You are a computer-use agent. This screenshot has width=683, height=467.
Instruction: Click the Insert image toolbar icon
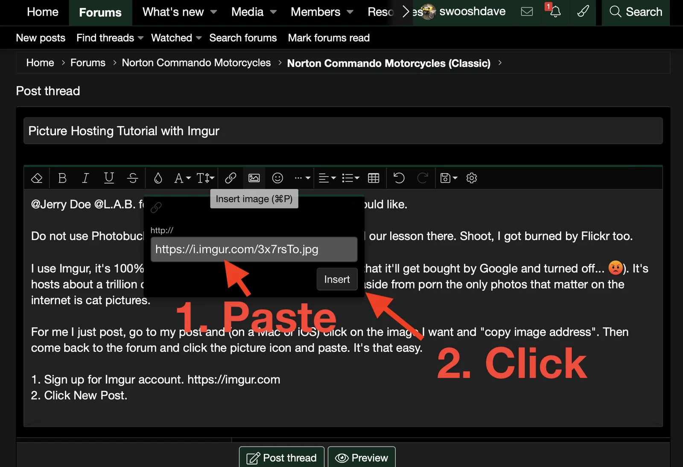click(254, 178)
